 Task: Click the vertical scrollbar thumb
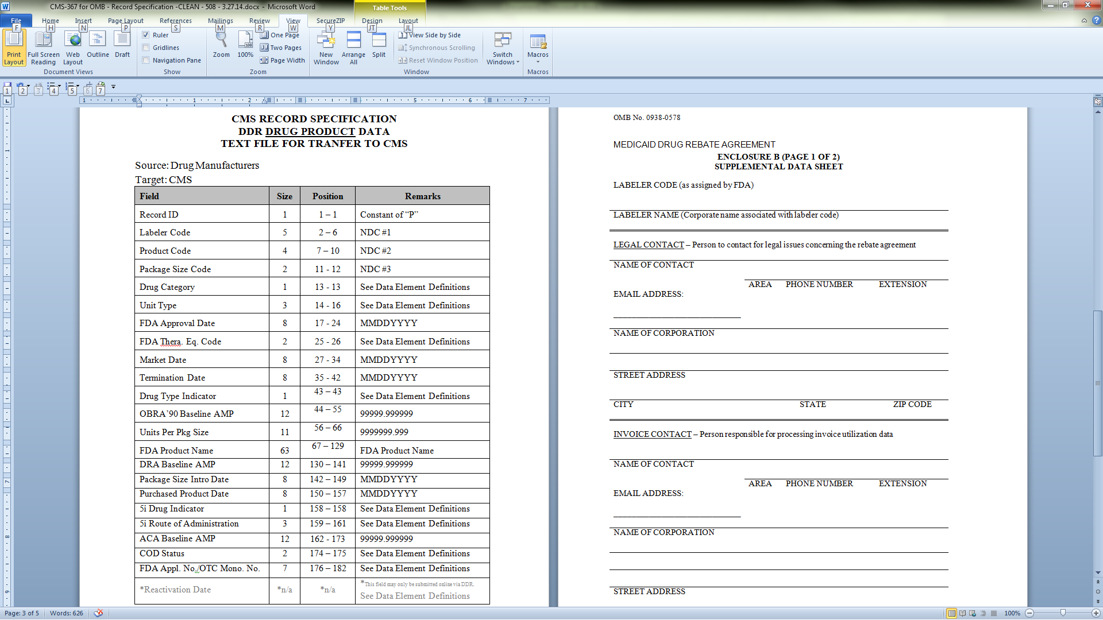click(1097, 383)
